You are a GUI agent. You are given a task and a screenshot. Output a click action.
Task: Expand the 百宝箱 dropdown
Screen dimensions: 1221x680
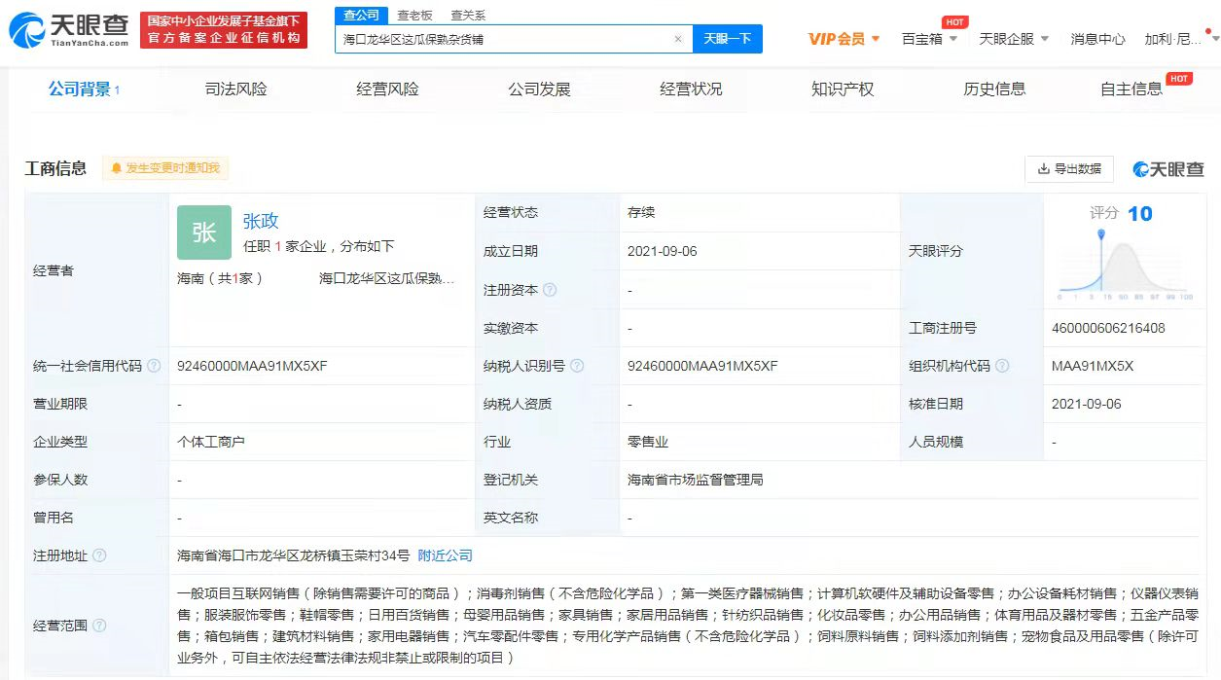click(929, 39)
